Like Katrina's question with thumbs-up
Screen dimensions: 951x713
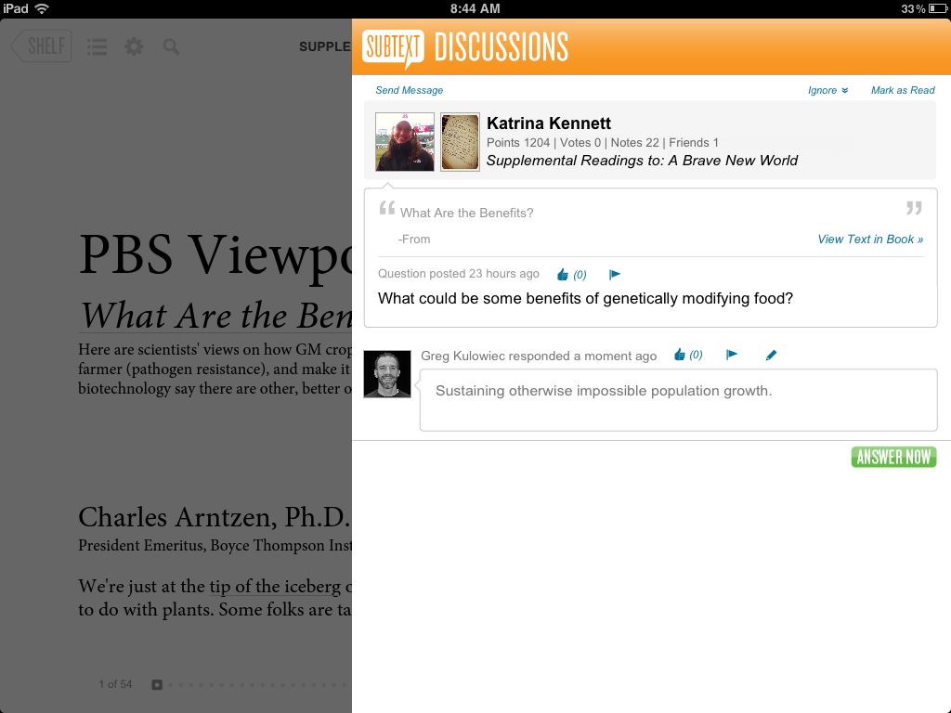pyautogui.click(x=563, y=275)
